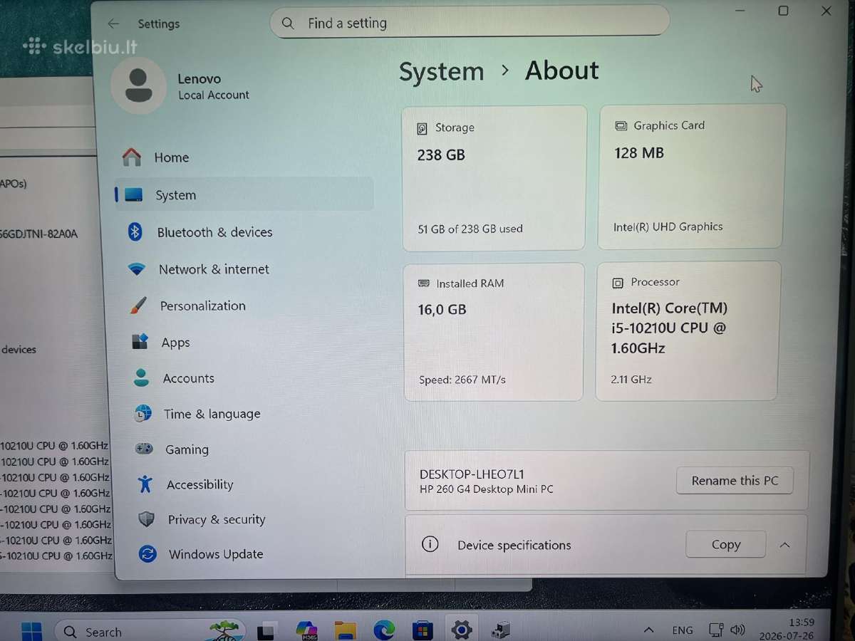The width and height of the screenshot is (855, 641).
Task: Open the Windows Start menu
Action: pos(31,631)
